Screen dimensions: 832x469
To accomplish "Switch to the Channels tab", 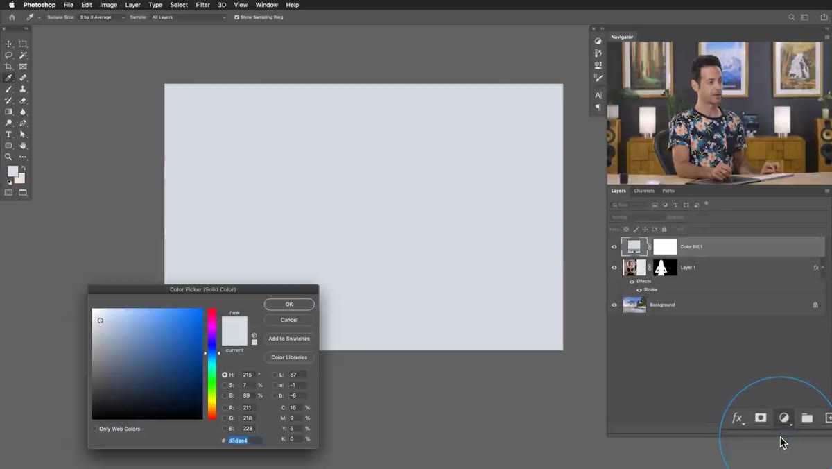I will [644, 191].
